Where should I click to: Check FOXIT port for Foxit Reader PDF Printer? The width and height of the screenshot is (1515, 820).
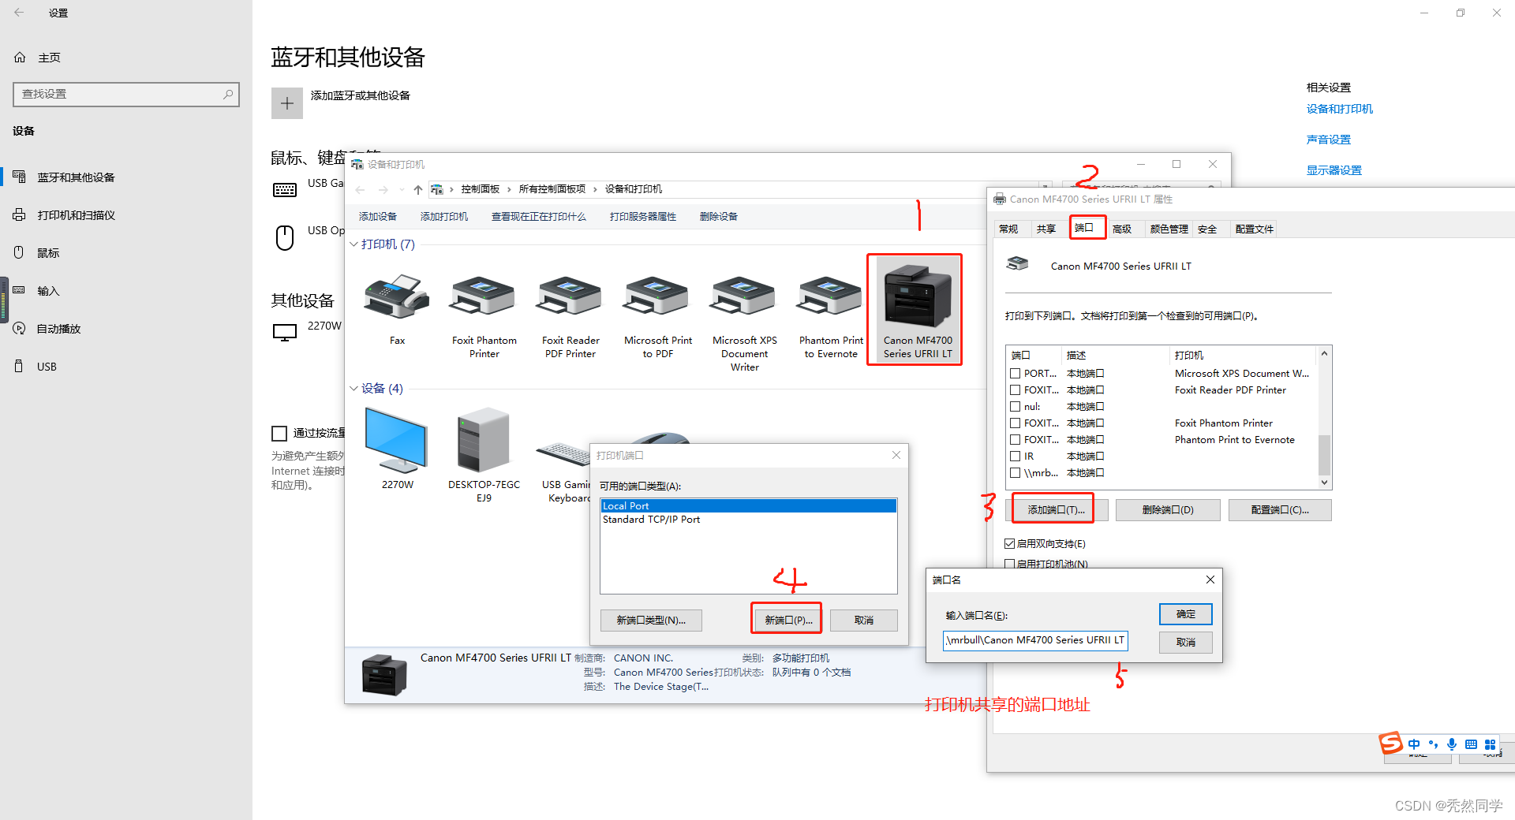(x=1016, y=390)
